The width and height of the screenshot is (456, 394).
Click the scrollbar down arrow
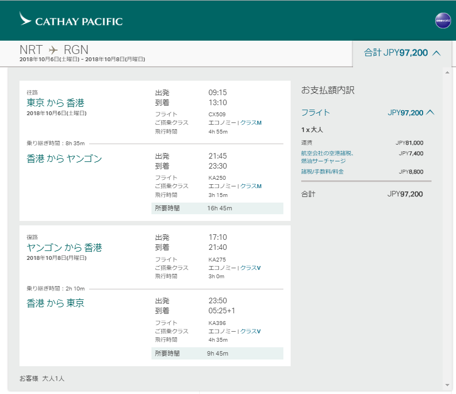point(447,385)
